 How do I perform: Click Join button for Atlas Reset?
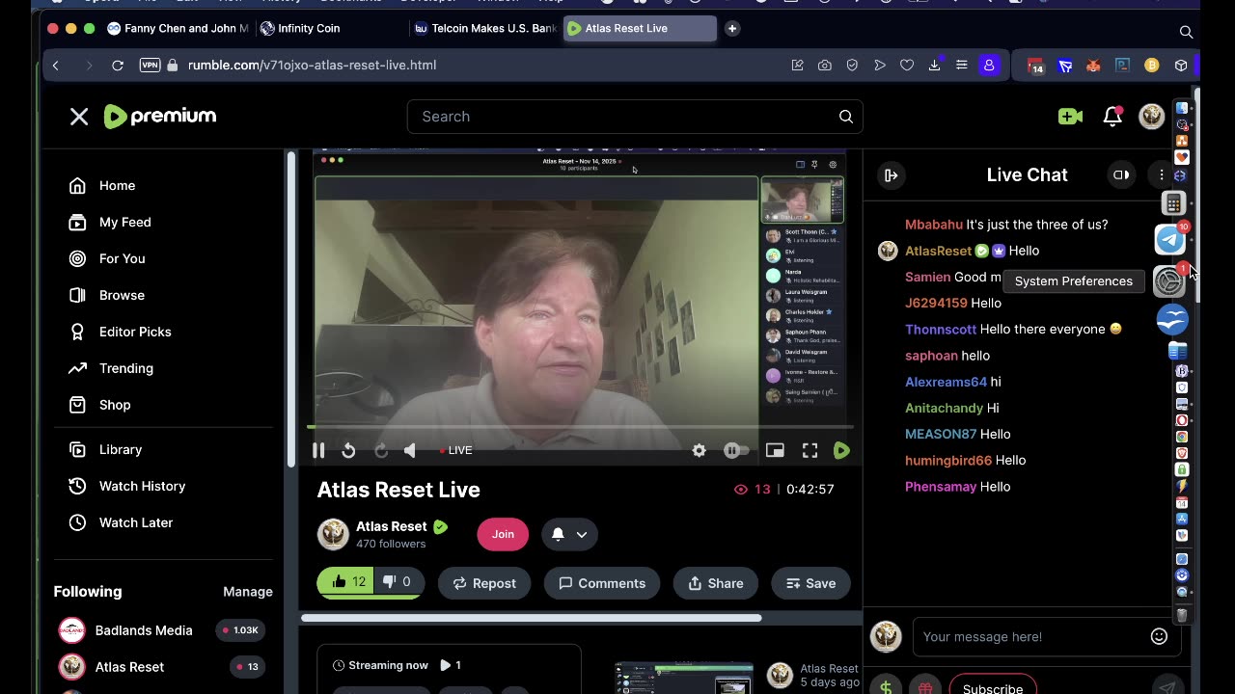click(503, 534)
